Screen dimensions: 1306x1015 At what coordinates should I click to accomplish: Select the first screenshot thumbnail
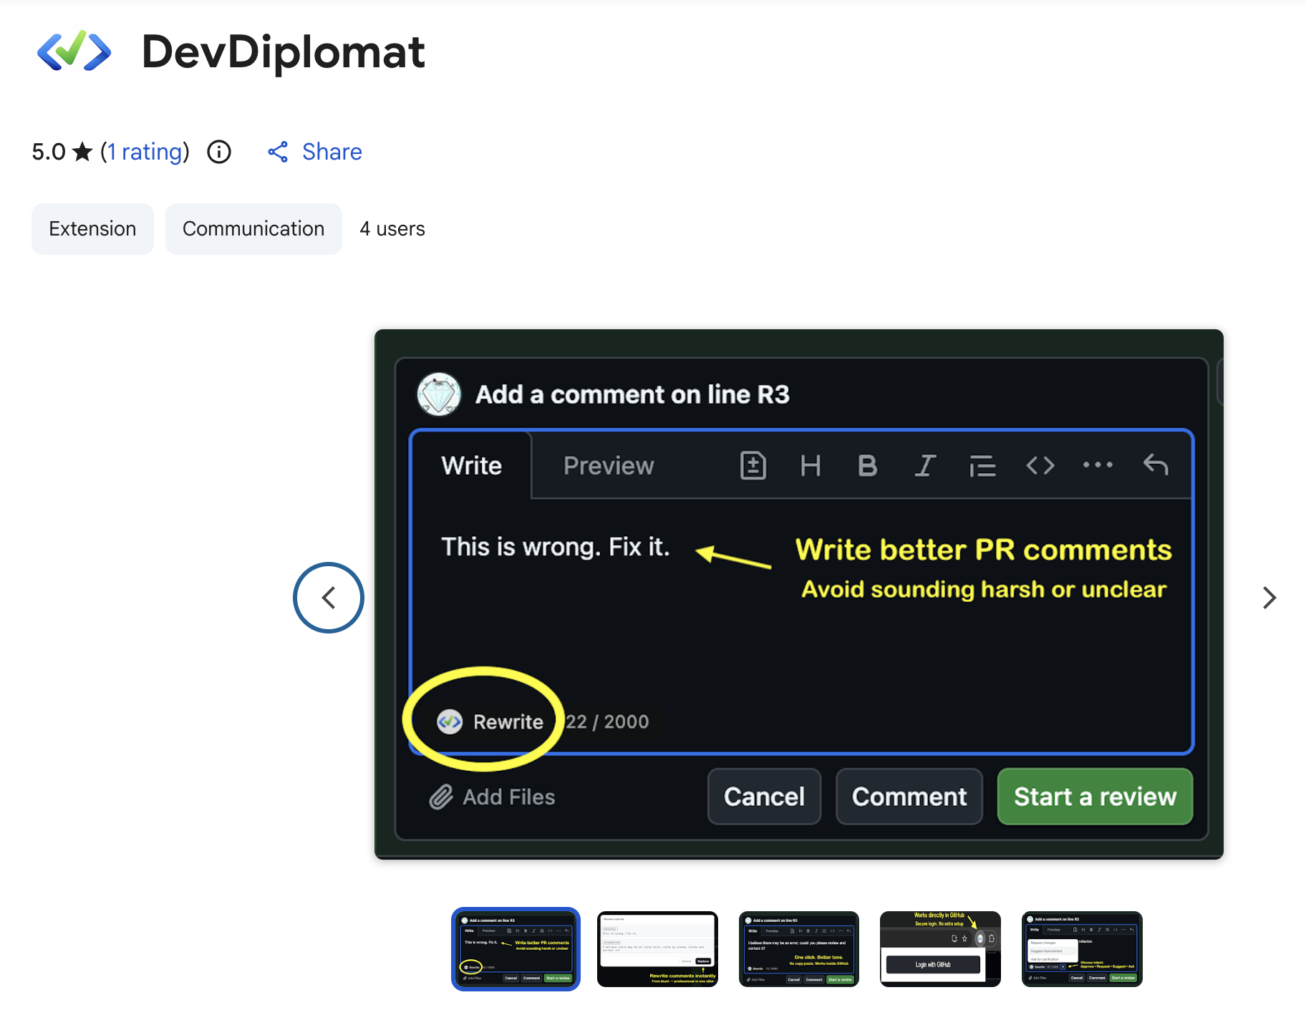click(516, 949)
